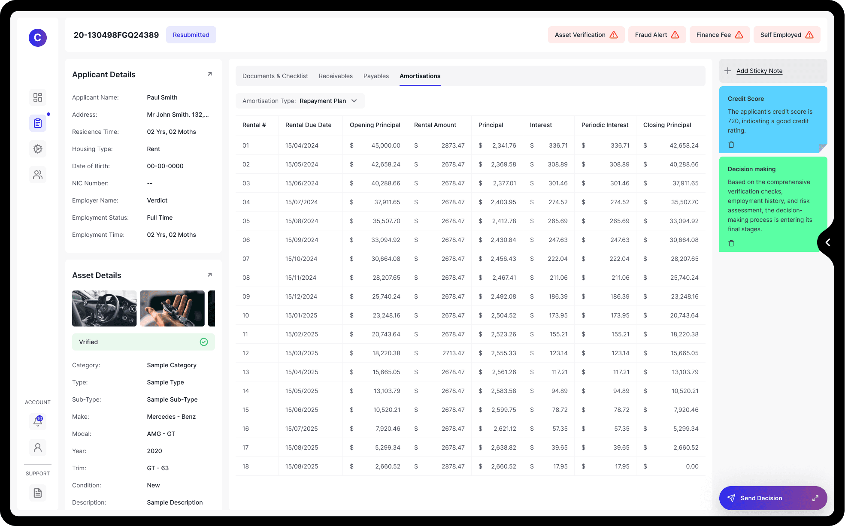Collapse the side panel with chevron
The height and width of the screenshot is (526, 845).
828,242
